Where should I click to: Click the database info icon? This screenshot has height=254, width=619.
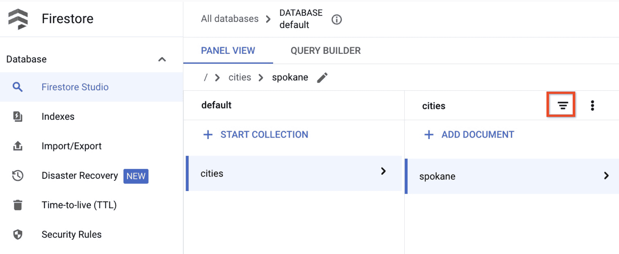(x=336, y=19)
